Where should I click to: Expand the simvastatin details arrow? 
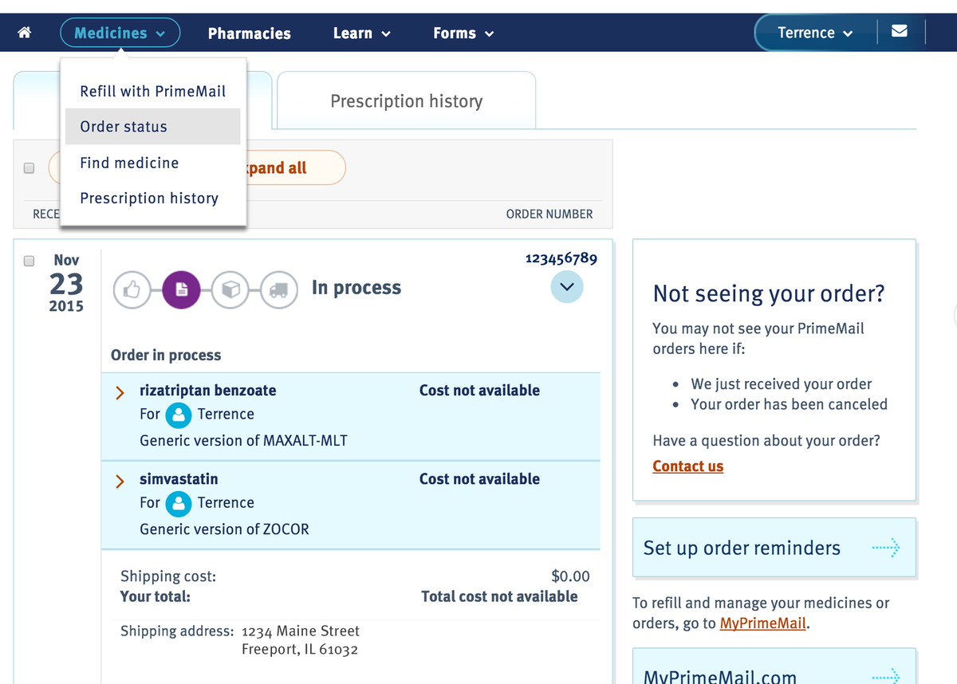click(120, 481)
